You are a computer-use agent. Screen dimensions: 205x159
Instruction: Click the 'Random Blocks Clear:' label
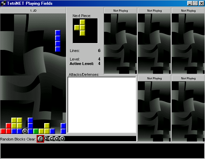pos(18,139)
